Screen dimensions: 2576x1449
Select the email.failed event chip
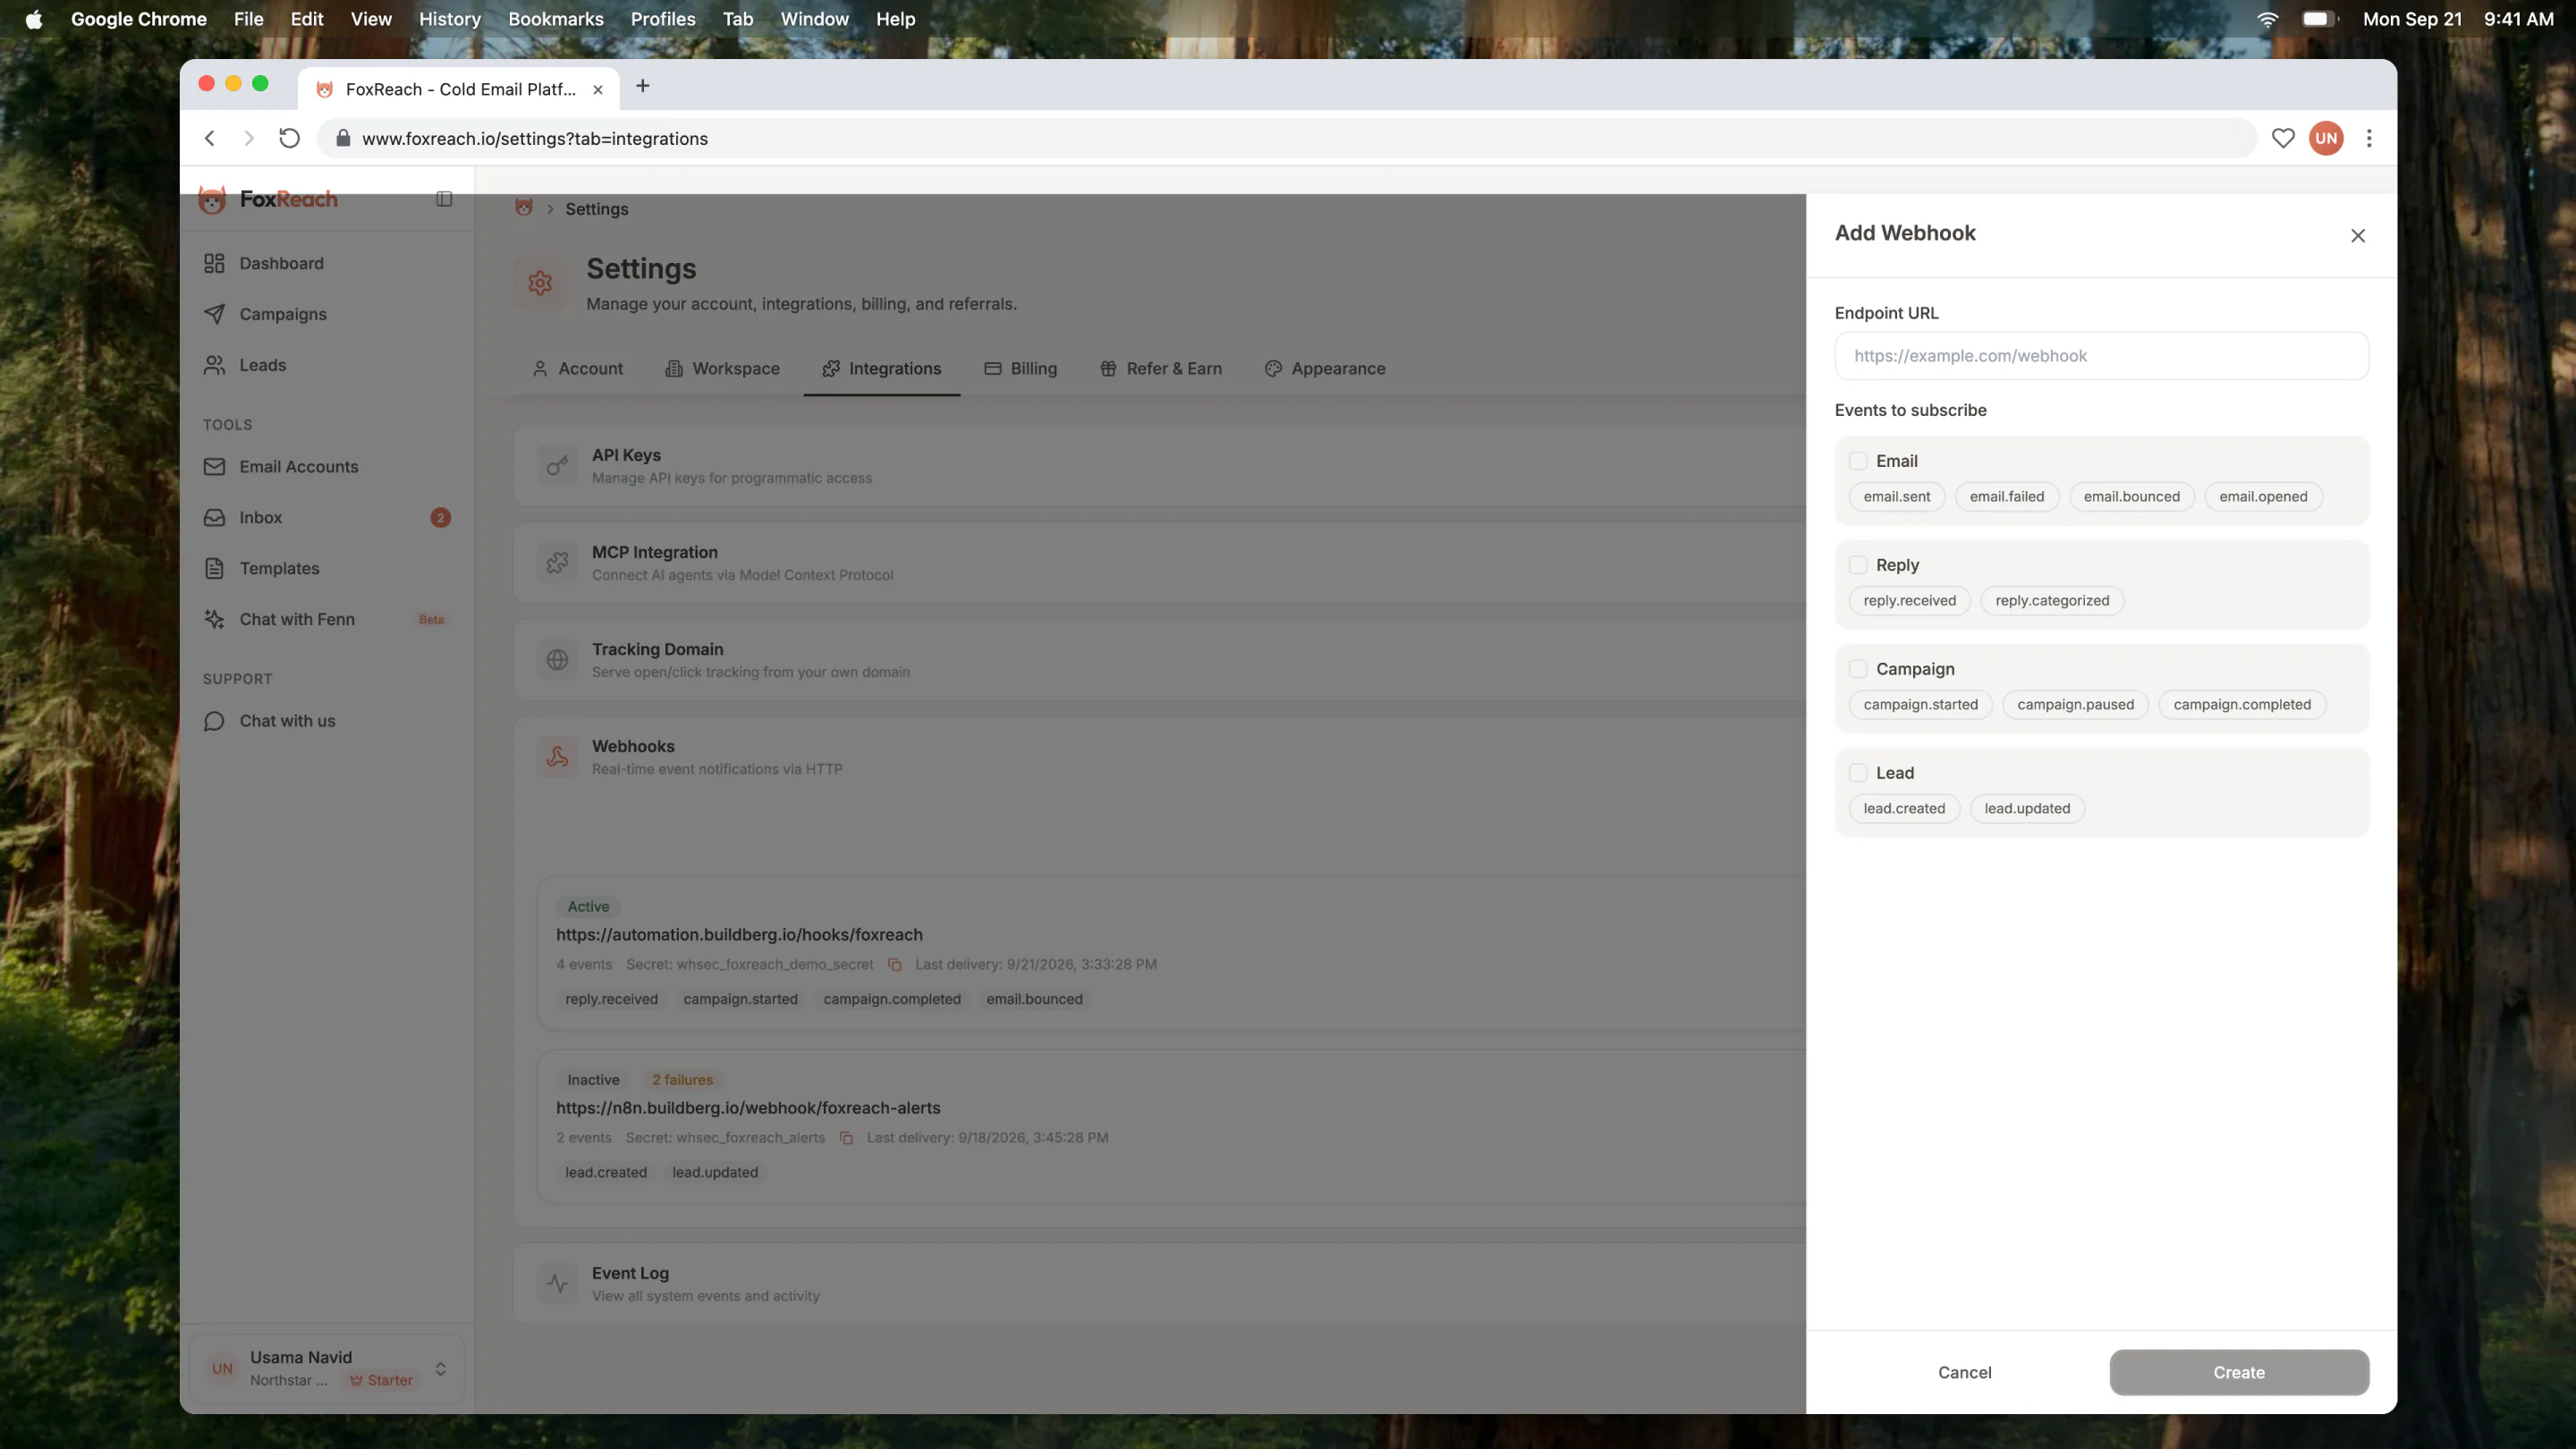pyautogui.click(x=2006, y=497)
